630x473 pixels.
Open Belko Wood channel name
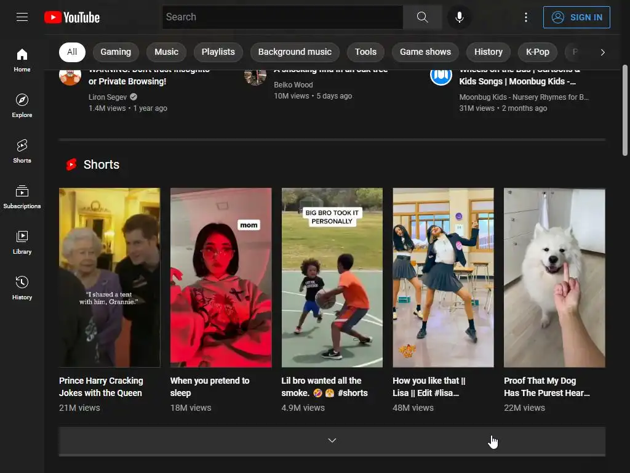click(x=293, y=85)
